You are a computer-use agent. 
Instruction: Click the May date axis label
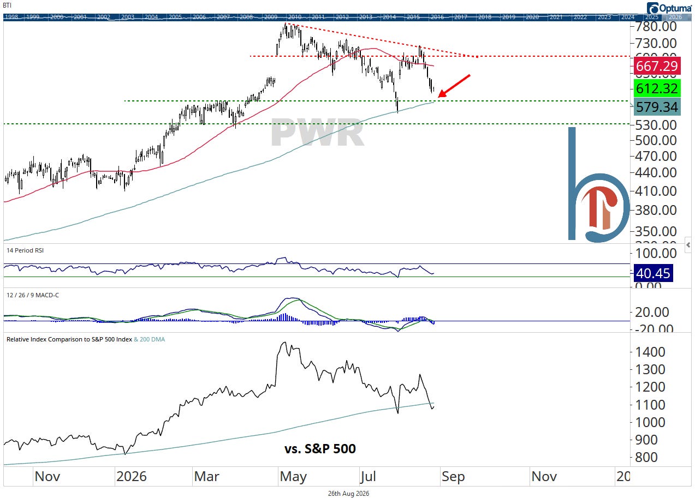[x=294, y=477]
